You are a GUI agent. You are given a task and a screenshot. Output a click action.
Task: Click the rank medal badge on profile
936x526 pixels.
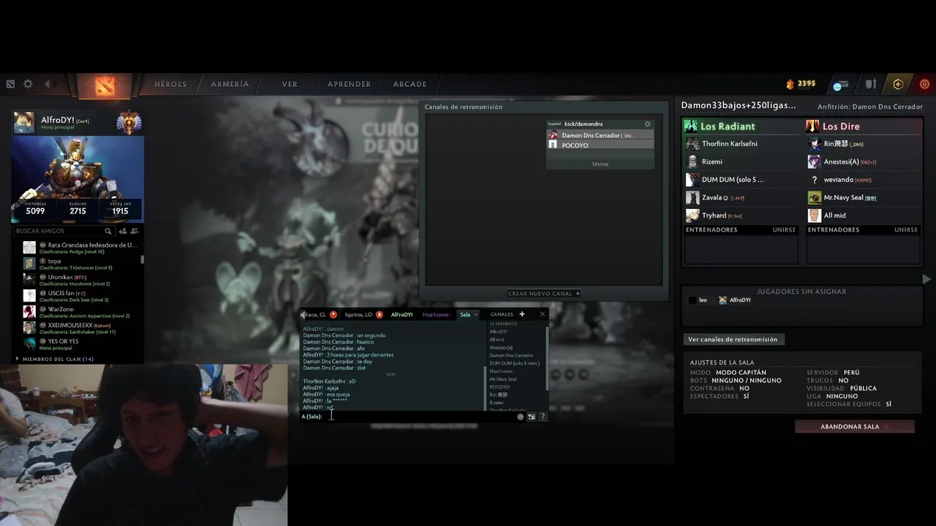click(x=129, y=121)
